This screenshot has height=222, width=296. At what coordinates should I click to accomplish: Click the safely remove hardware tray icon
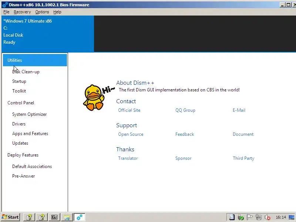point(241,218)
